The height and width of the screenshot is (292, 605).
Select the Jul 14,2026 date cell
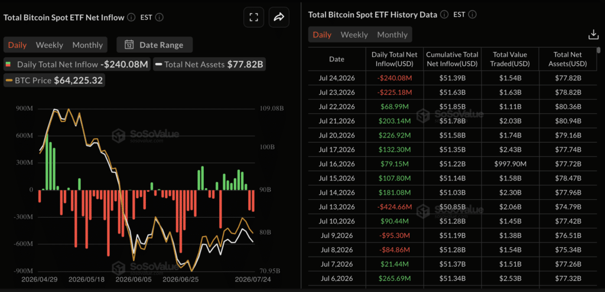click(337, 193)
